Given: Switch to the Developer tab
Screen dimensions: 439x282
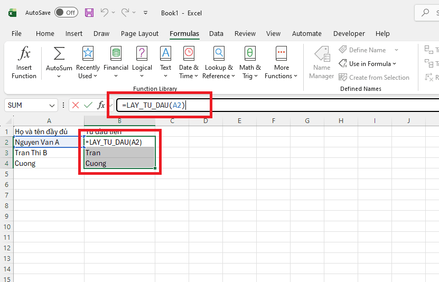Looking at the screenshot, I should click(x=349, y=34).
